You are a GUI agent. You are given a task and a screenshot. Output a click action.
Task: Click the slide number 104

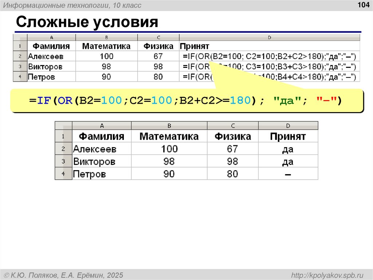(363, 5)
